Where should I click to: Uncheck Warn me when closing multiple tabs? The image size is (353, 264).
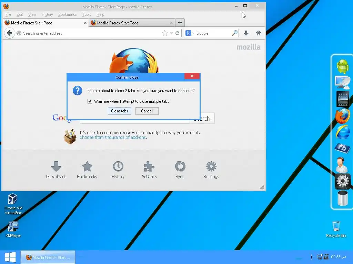click(x=90, y=101)
